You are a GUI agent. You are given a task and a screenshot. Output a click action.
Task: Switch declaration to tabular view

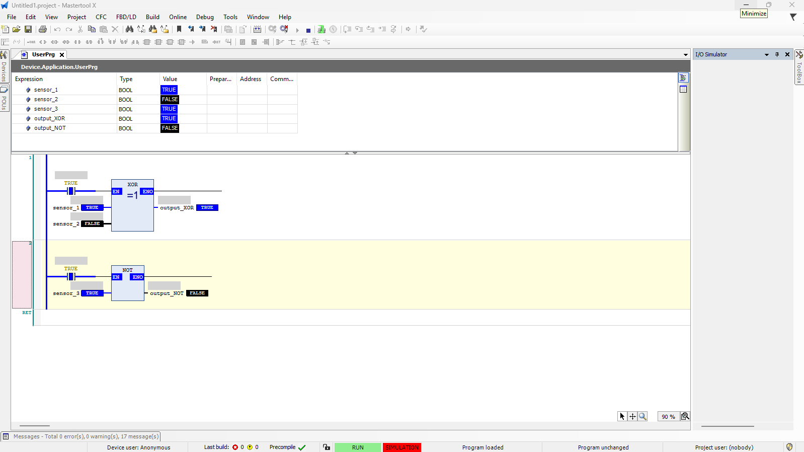tap(683, 89)
